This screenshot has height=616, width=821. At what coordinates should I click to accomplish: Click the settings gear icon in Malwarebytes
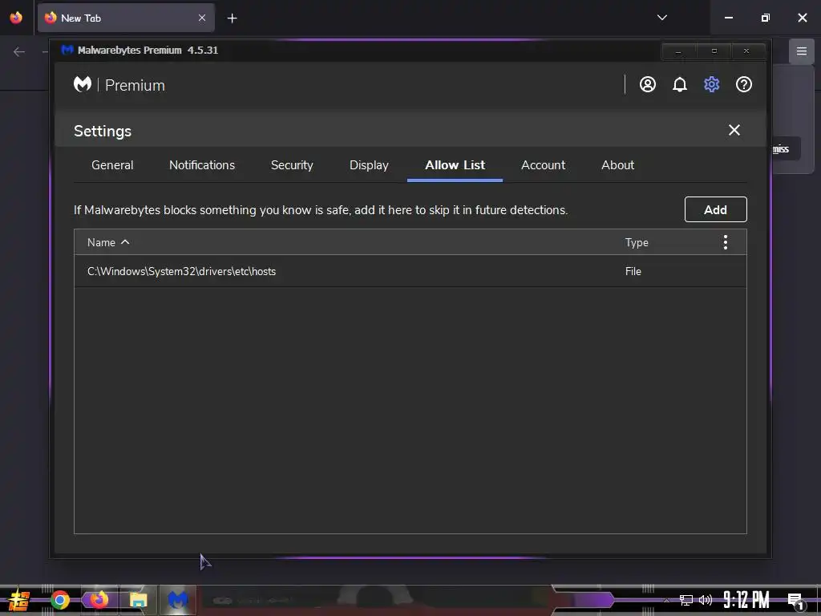[x=712, y=84]
